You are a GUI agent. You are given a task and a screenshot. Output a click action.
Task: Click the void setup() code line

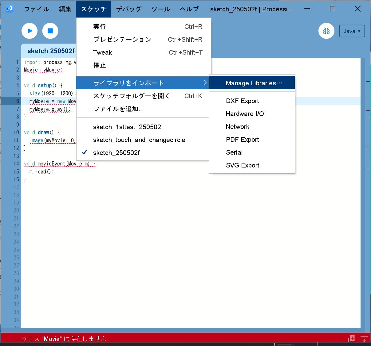[x=43, y=86]
